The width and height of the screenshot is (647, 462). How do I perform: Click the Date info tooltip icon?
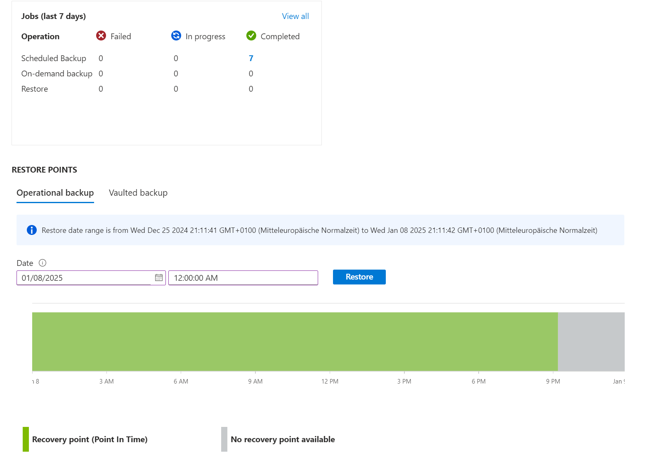click(x=43, y=263)
